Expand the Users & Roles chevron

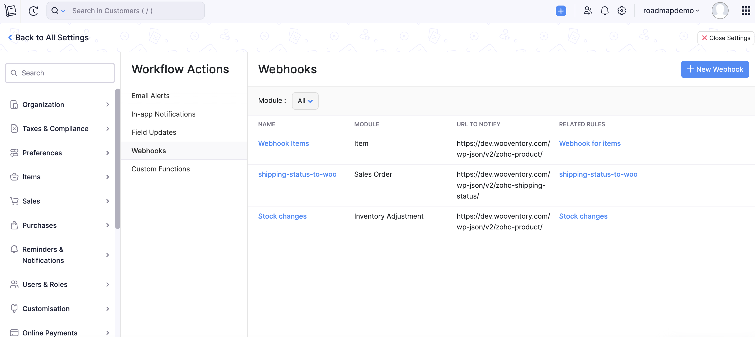click(x=107, y=285)
